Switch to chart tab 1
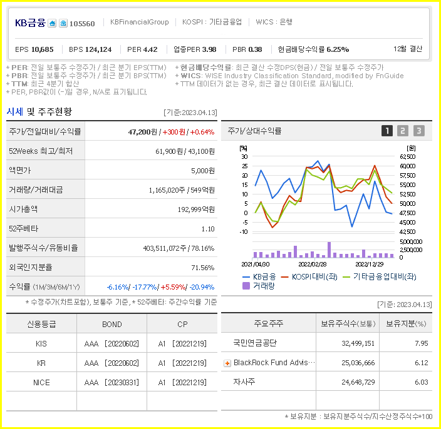 click(387, 131)
